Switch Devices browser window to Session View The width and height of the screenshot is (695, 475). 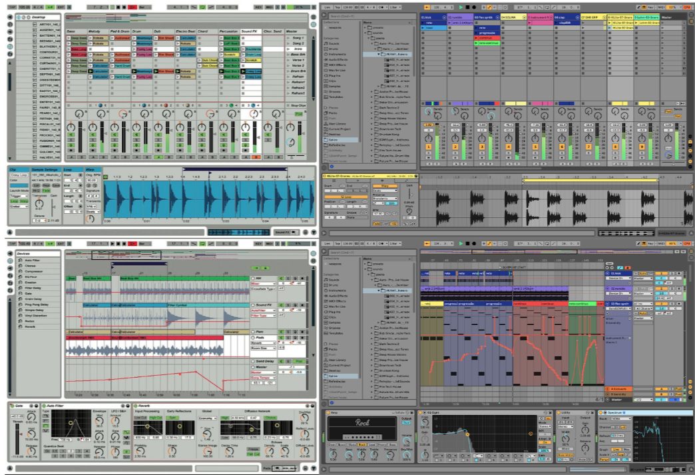tap(313, 259)
